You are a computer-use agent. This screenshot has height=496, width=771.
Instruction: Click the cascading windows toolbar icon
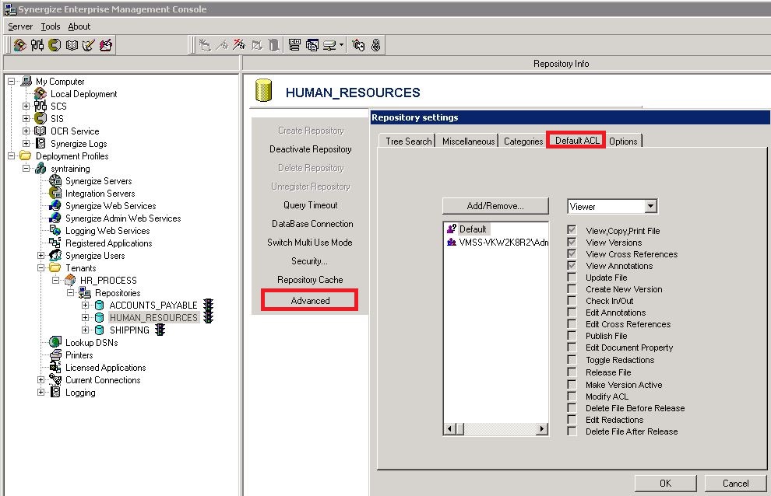[312, 45]
